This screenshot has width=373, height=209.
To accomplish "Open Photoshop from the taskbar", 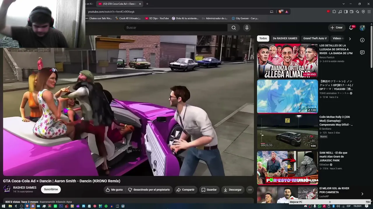I will pos(61,206).
